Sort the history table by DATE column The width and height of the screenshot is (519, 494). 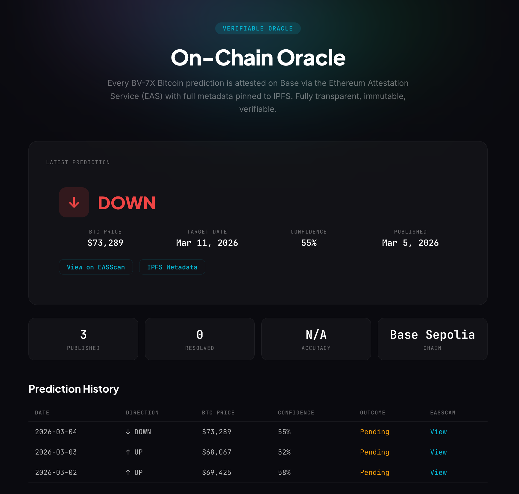tap(42, 412)
